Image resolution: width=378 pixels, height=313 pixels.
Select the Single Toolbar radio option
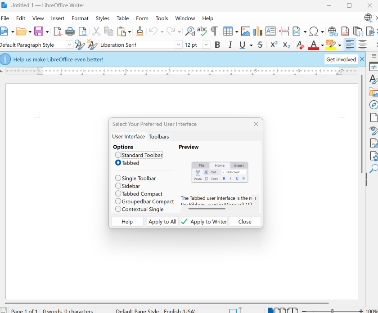pos(118,178)
